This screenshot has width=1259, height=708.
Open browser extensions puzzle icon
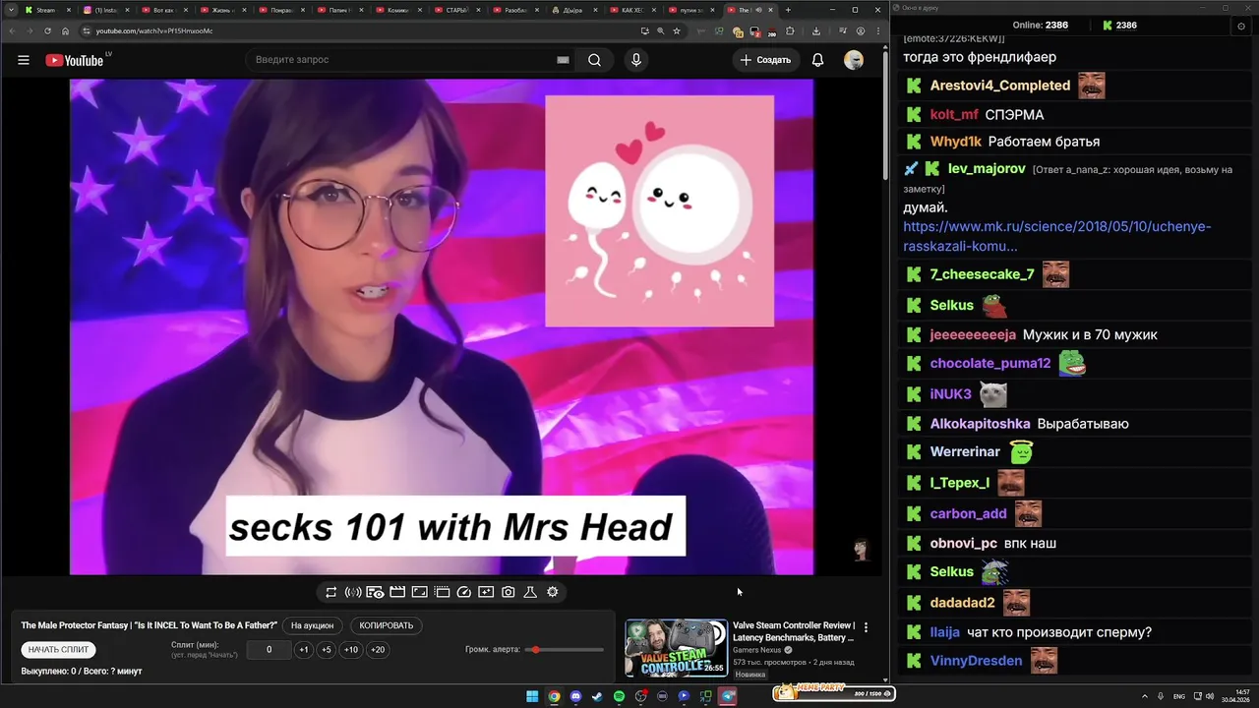pyautogui.click(x=790, y=30)
